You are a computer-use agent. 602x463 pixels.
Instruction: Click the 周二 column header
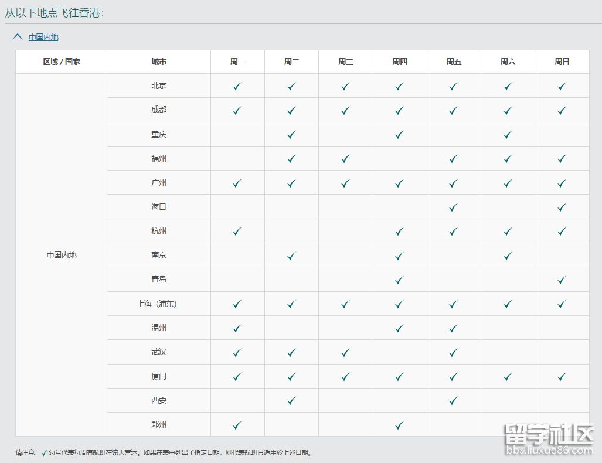coord(291,62)
